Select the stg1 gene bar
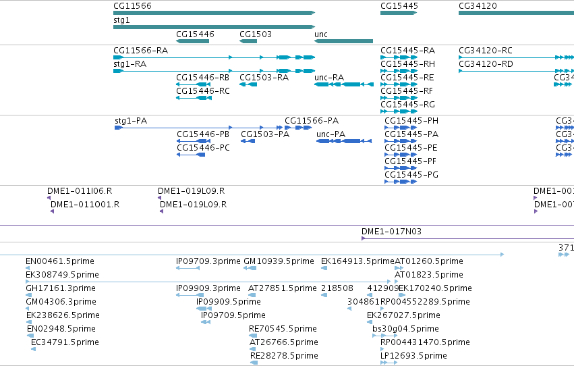 tap(214, 27)
